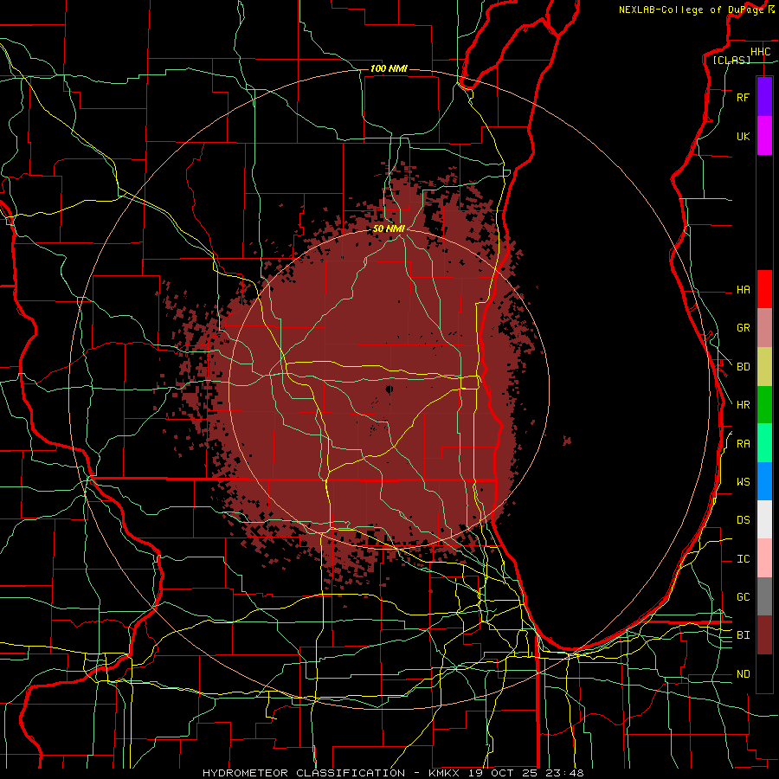Click the UK magenta legend swatch
Viewport: 779px width, 779px height.
click(764, 136)
